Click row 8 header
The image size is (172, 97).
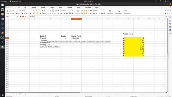7,36
